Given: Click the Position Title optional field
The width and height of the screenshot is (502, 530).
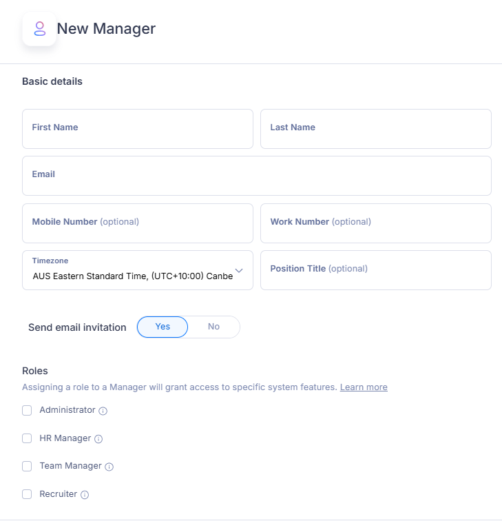Looking at the screenshot, I should (376, 270).
